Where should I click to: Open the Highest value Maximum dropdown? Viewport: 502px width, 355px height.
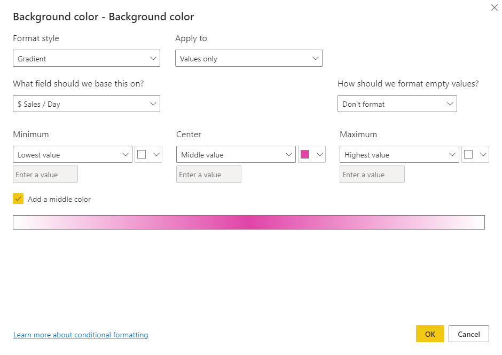(x=399, y=154)
